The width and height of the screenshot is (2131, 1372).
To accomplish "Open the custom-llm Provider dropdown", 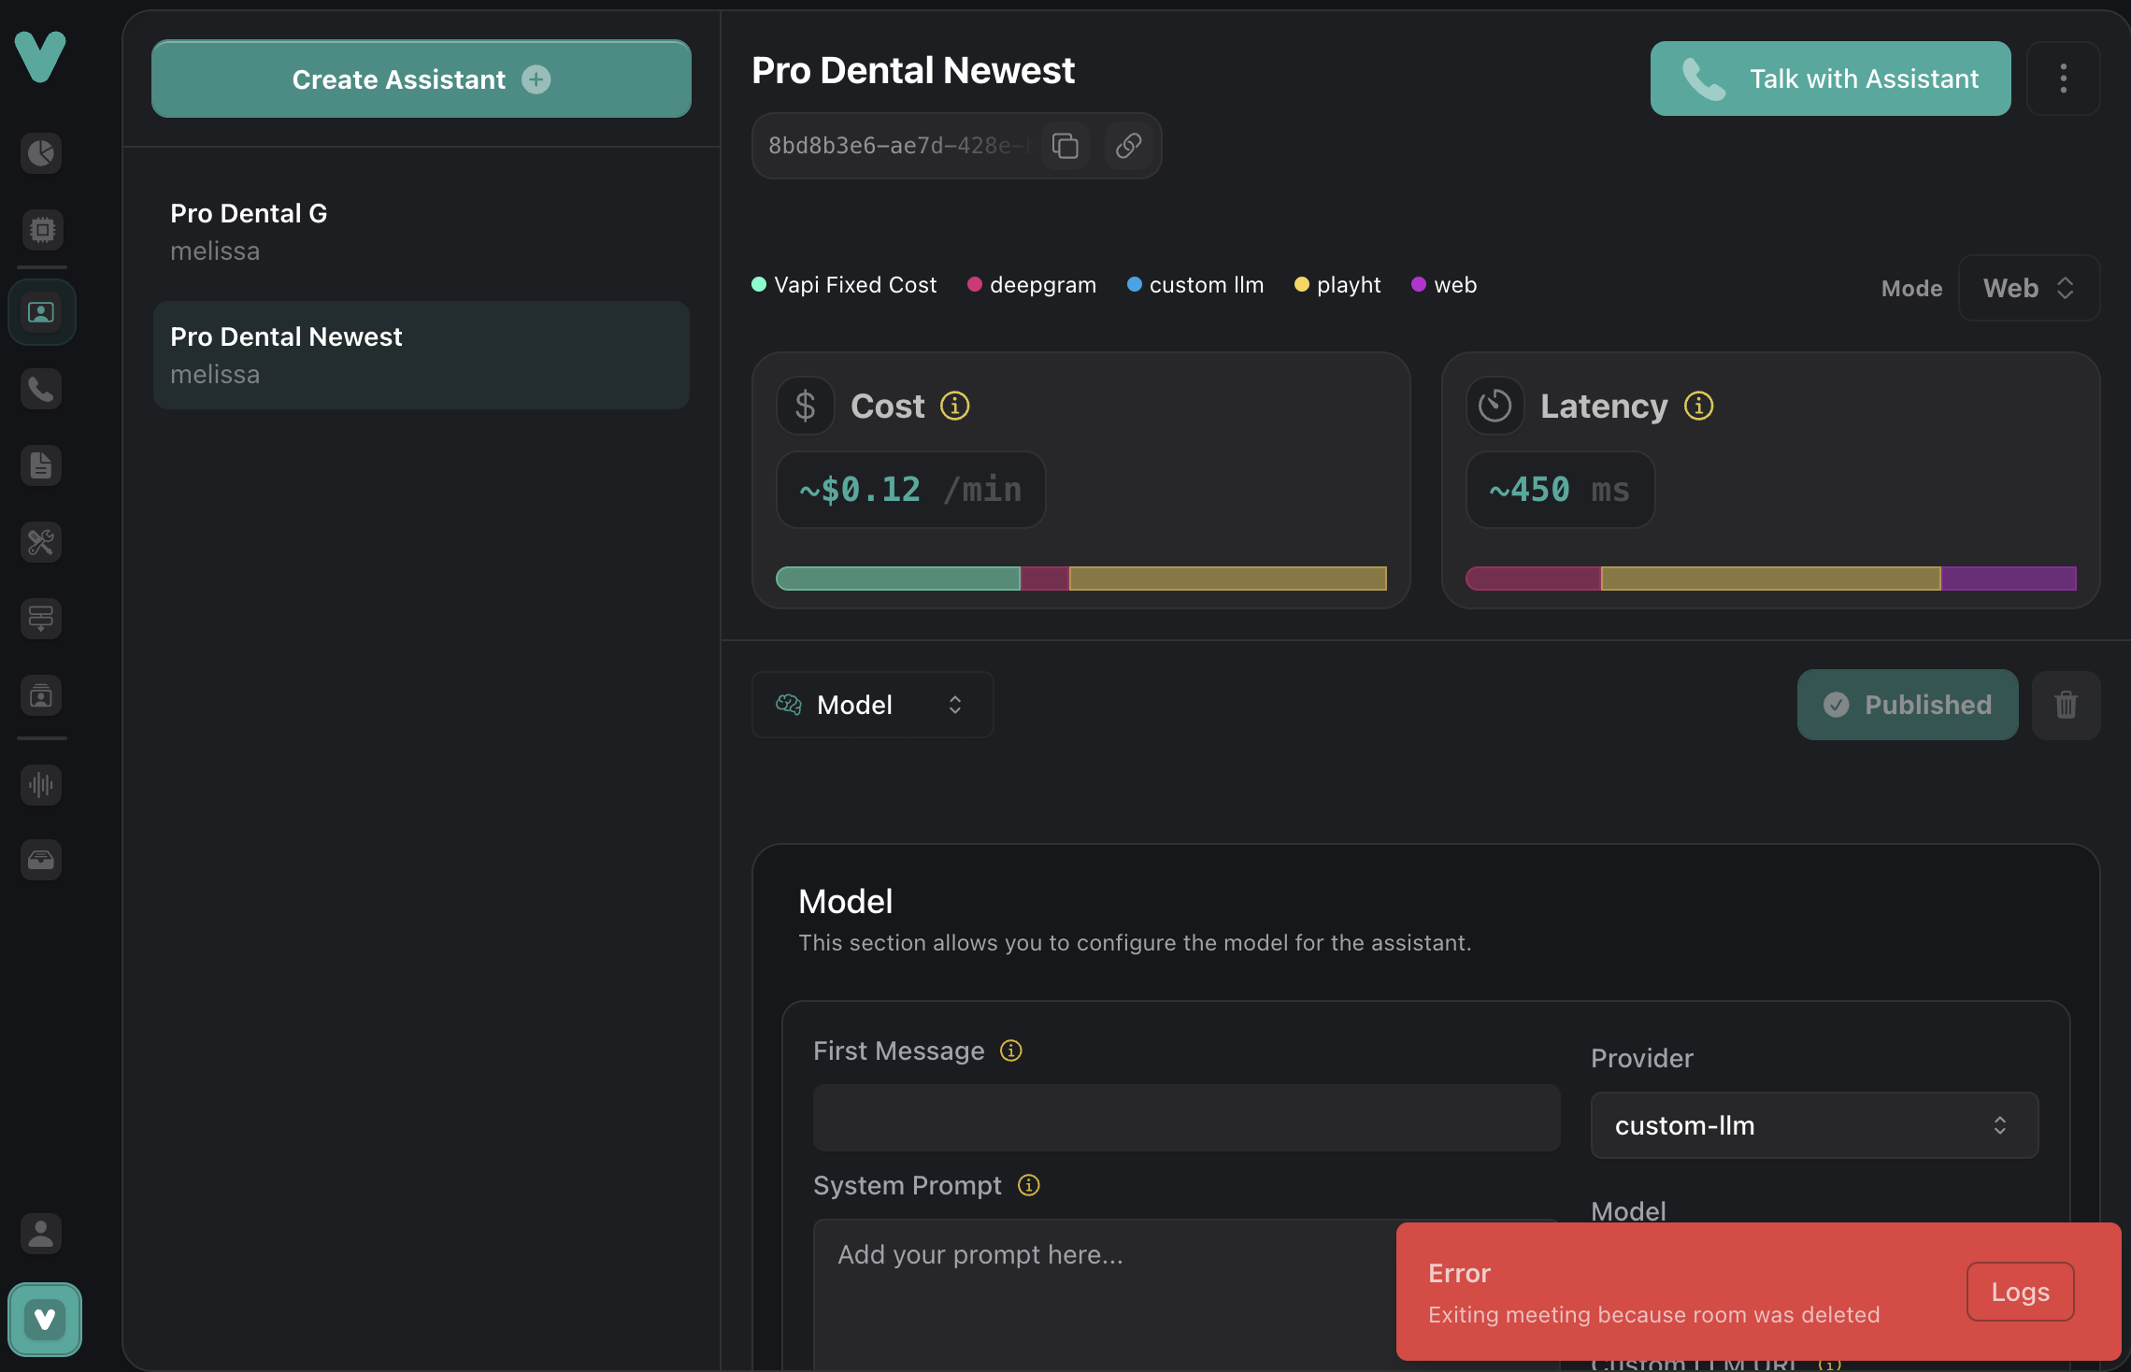I will coord(1813,1125).
